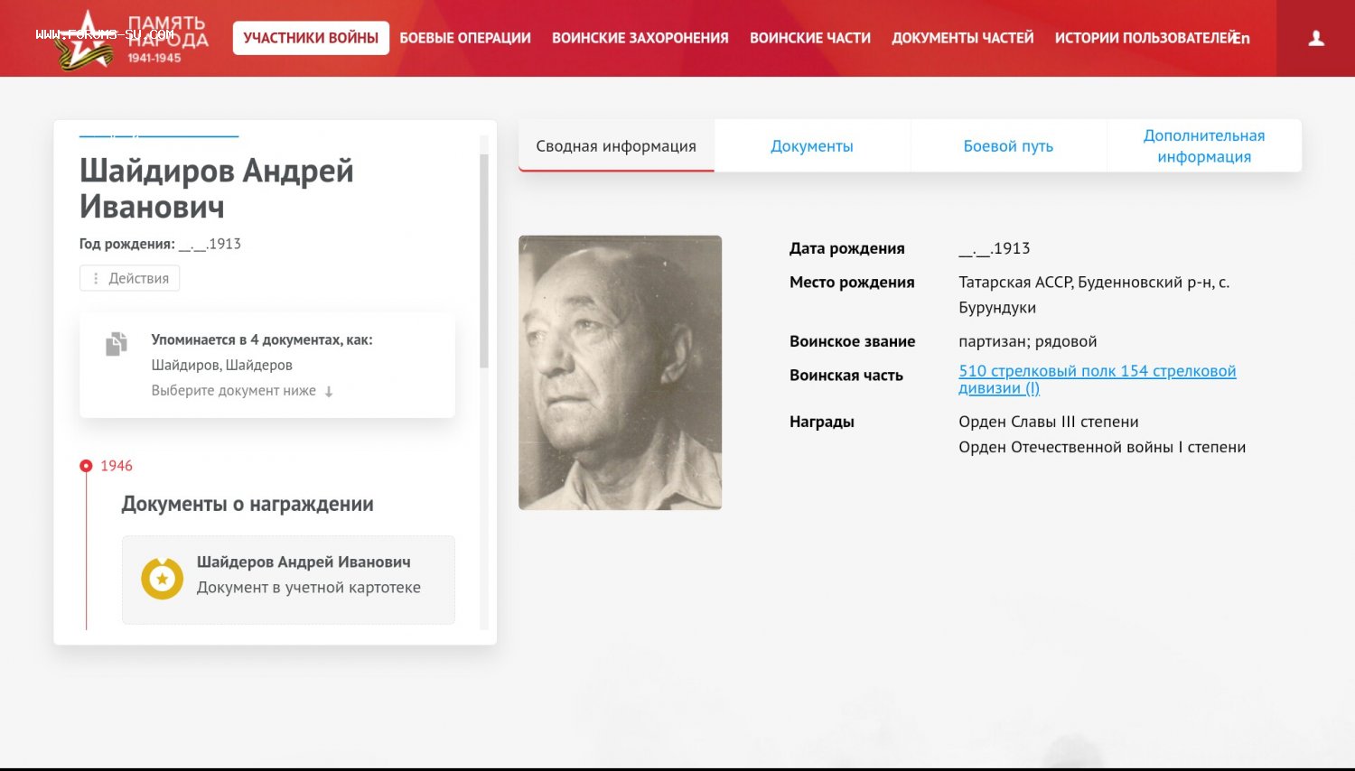The image size is (1355, 771).
Task: Show the Дополнительная информация tab
Action: pos(1204,146)
